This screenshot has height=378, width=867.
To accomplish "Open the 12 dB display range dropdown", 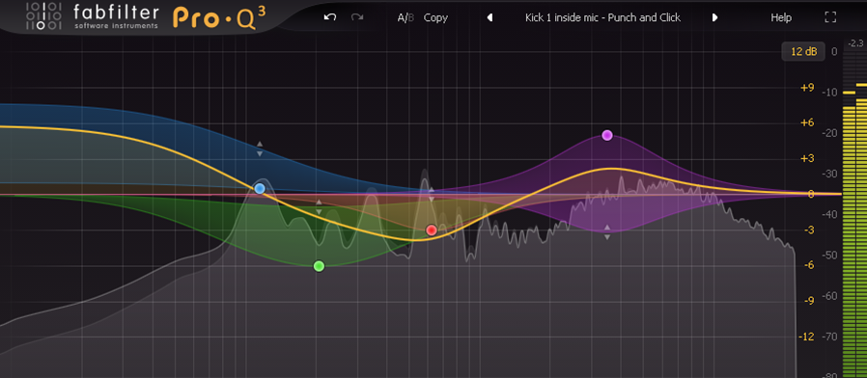I will pyautogui.click(x=803, y=51).
